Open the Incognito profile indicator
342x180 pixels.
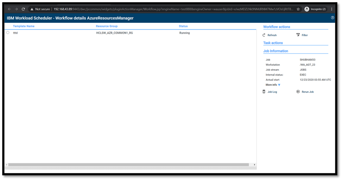pyautogui.click(x=315, y=9)
